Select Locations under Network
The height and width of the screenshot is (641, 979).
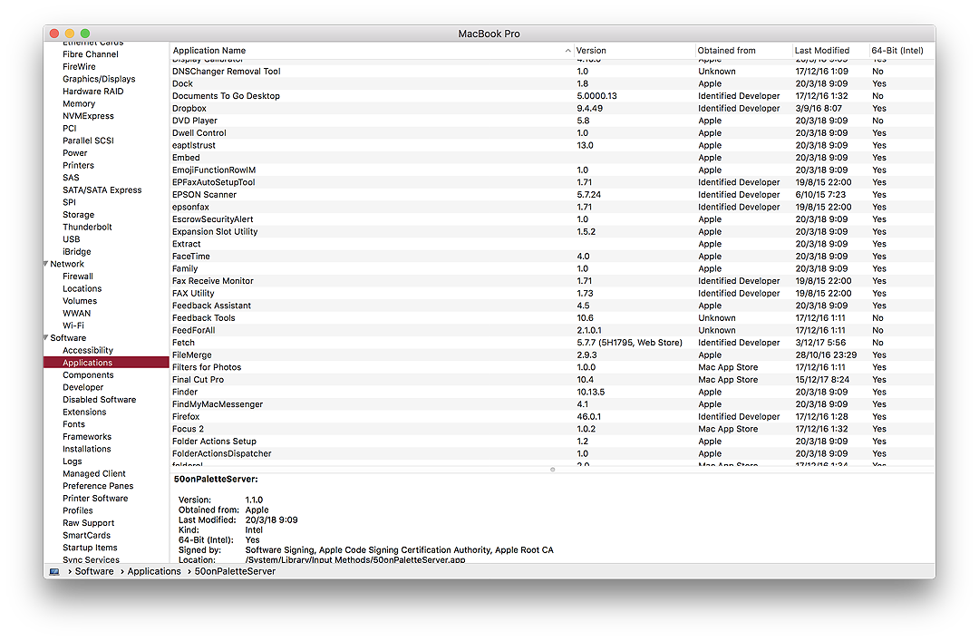pos(82,288)
